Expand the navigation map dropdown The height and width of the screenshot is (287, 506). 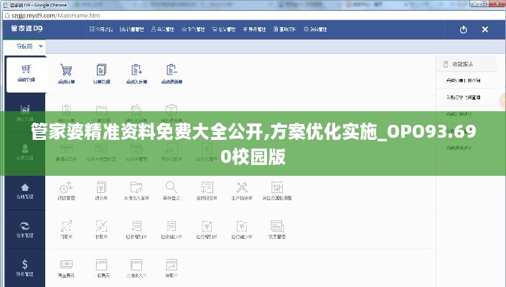coord(41,47)
